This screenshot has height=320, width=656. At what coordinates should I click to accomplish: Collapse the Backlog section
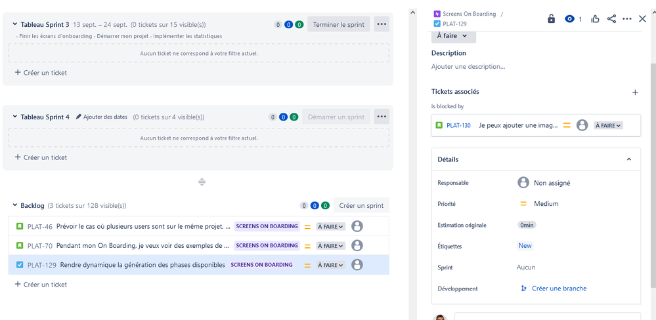click(x=15, y=205)
